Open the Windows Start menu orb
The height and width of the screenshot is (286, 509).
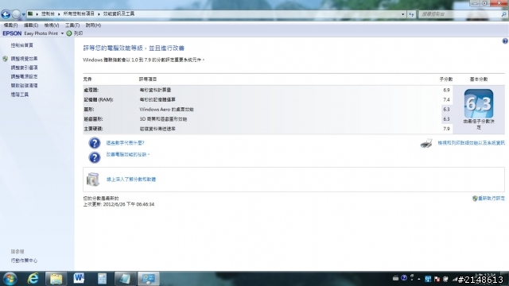pos(10,279)
